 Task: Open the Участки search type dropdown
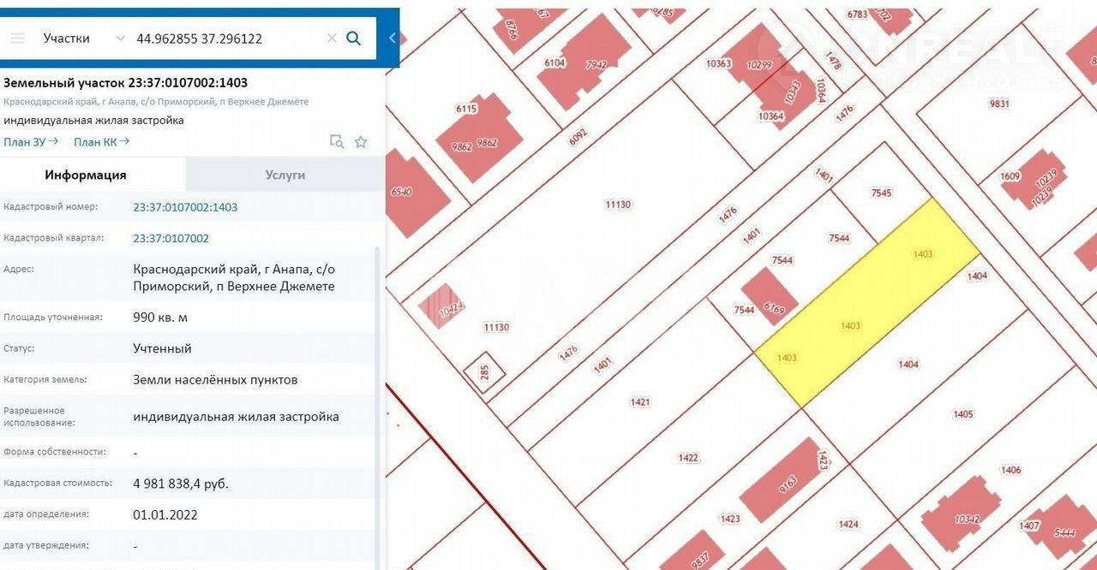[x=84, y=39]
